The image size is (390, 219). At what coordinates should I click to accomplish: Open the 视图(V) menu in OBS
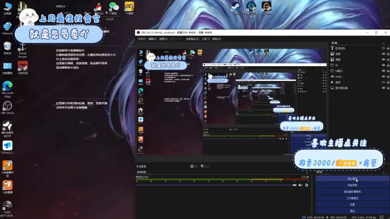coord(163,39)
